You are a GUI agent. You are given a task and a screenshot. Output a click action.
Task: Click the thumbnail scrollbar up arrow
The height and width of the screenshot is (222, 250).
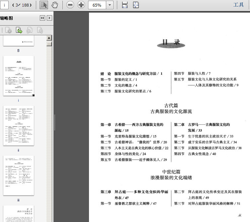click(49, 38)
